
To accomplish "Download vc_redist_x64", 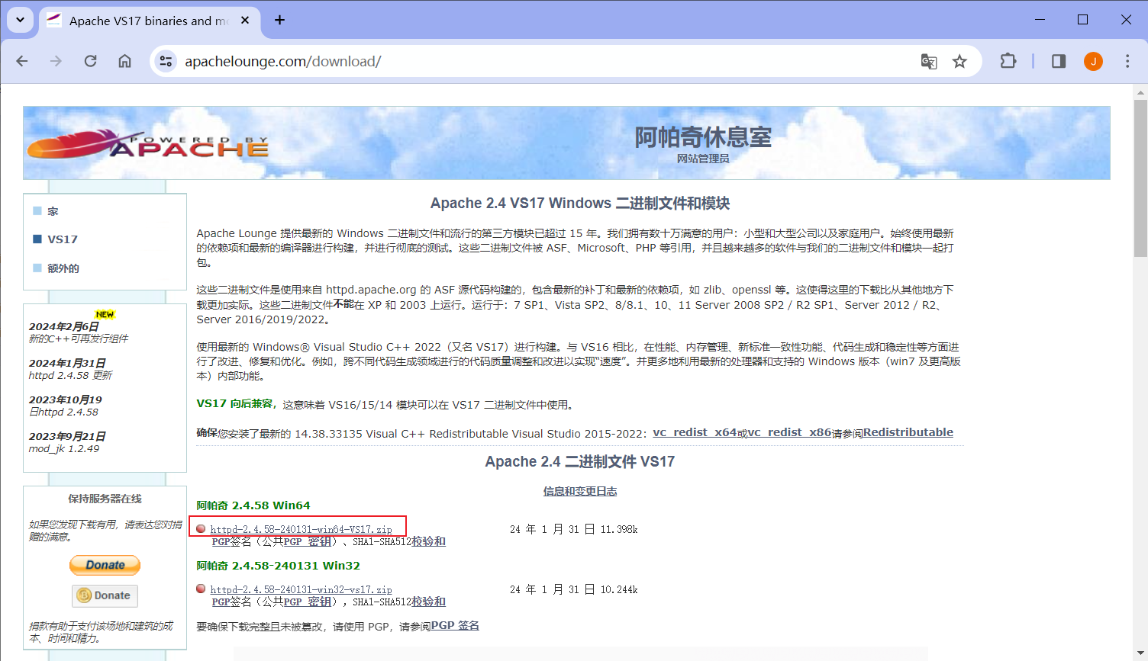I will point(695,432).
